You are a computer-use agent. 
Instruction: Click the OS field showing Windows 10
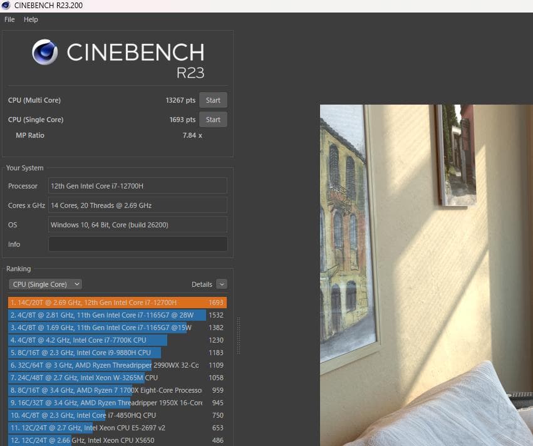point(138,225)
